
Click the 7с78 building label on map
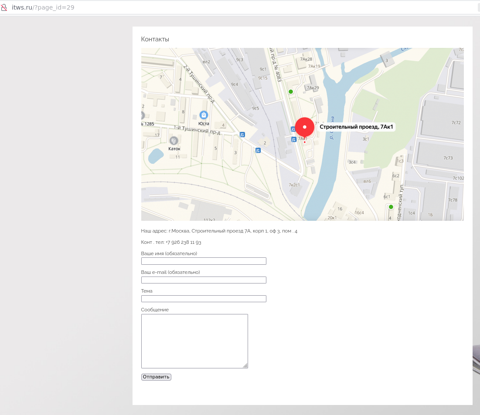[x=453, y=200]
